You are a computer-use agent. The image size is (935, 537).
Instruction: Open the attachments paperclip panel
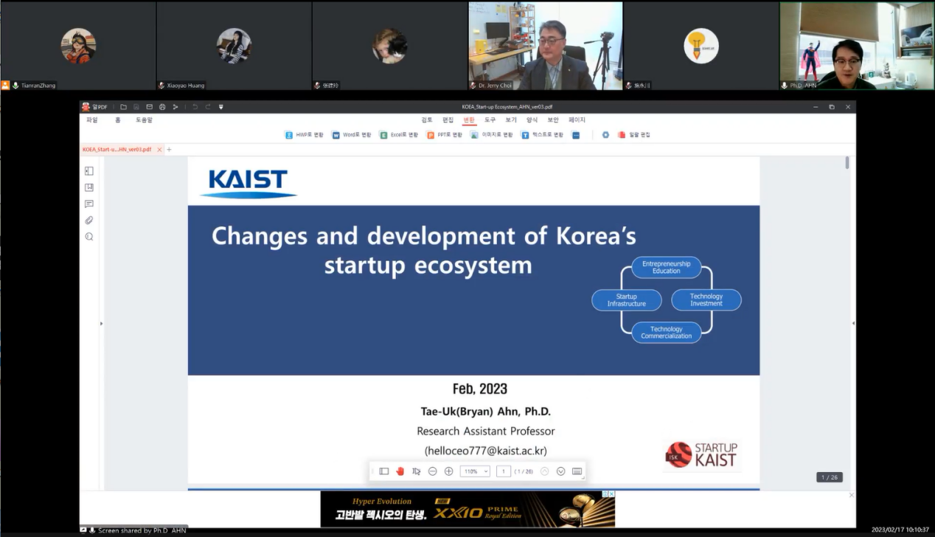tap(89, 221)
